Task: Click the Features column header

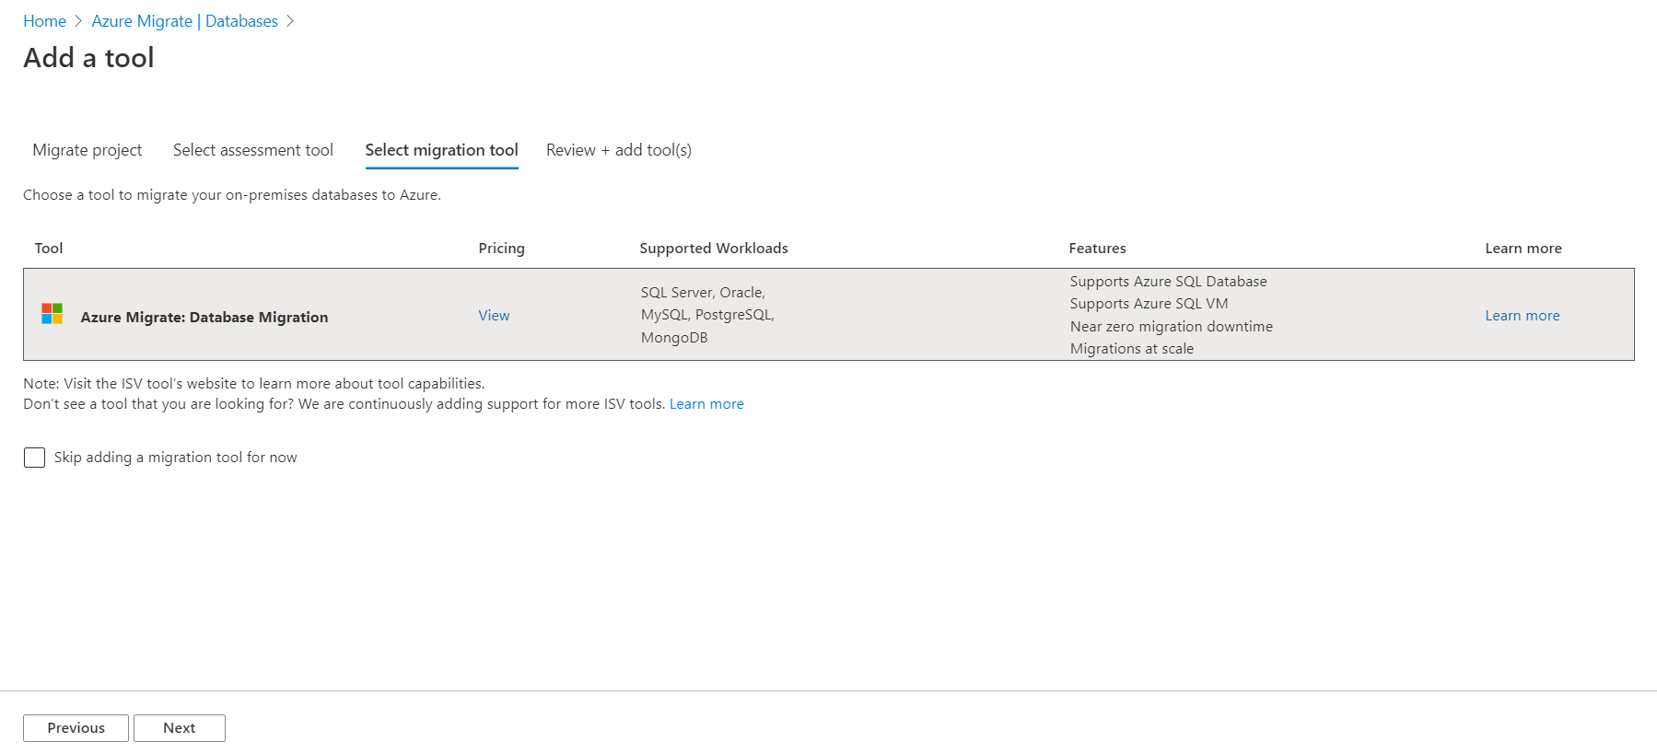Action: [x=1097, y=249]
